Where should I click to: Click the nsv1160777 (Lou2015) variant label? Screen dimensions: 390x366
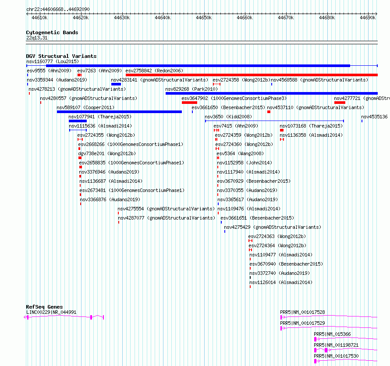53,61
